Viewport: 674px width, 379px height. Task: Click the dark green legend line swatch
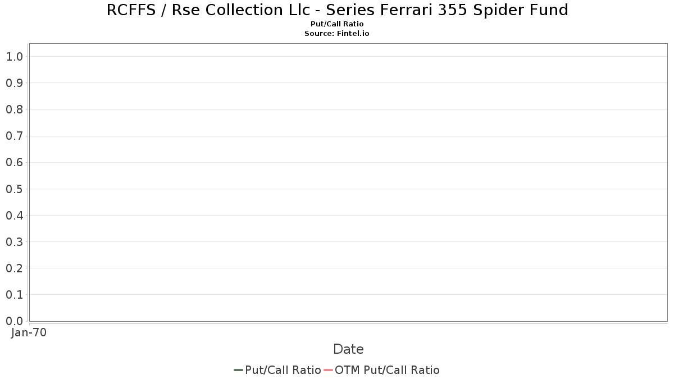(238, 370)
